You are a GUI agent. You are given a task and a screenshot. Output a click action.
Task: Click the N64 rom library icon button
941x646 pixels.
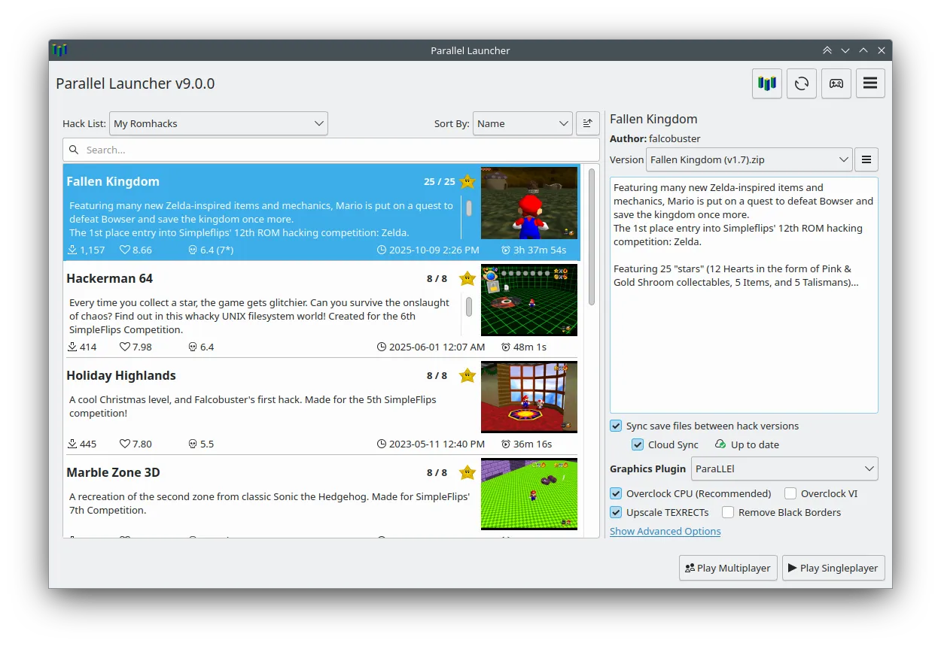point(766,83)
